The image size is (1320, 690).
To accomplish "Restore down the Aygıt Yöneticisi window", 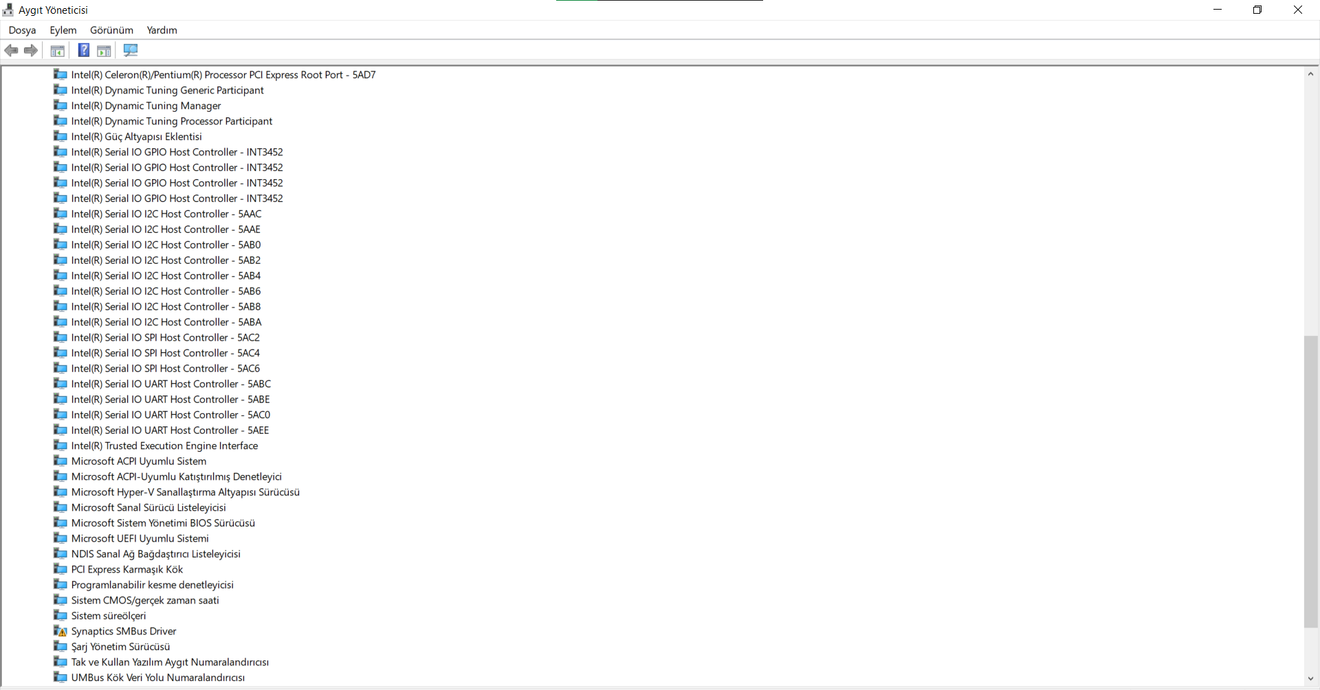I will coord(1257,10).
